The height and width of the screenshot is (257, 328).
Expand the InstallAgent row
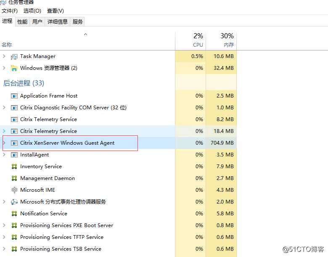(x=4, y=155)
